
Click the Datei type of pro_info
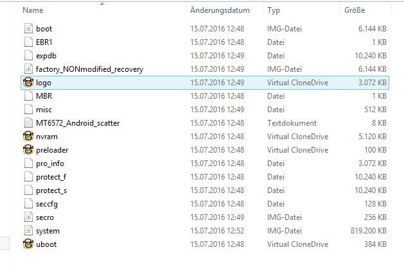pos(276,164)
